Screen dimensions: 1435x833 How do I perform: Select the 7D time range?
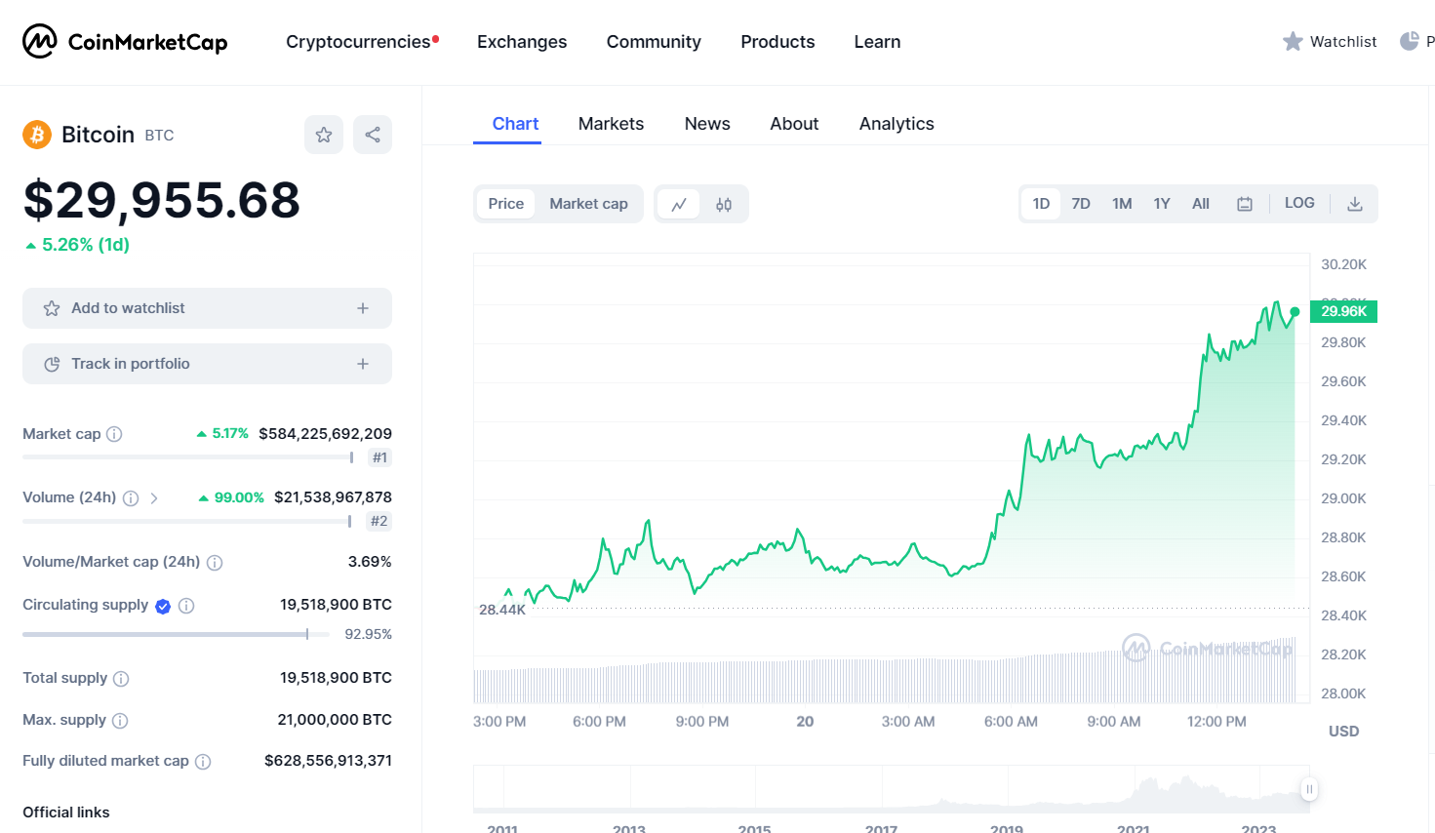pyautogui.click(x=1081, y=204)
